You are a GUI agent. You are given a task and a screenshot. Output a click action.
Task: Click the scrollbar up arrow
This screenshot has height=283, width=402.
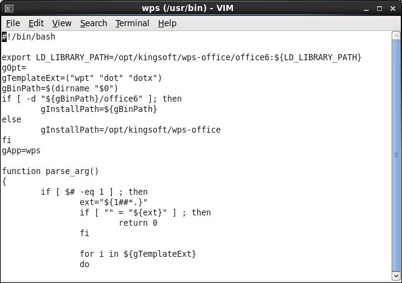[396, 36]
